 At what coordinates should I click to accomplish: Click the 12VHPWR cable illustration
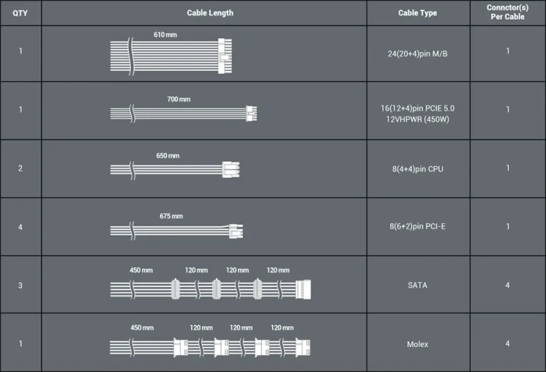[x=183, y=113]
